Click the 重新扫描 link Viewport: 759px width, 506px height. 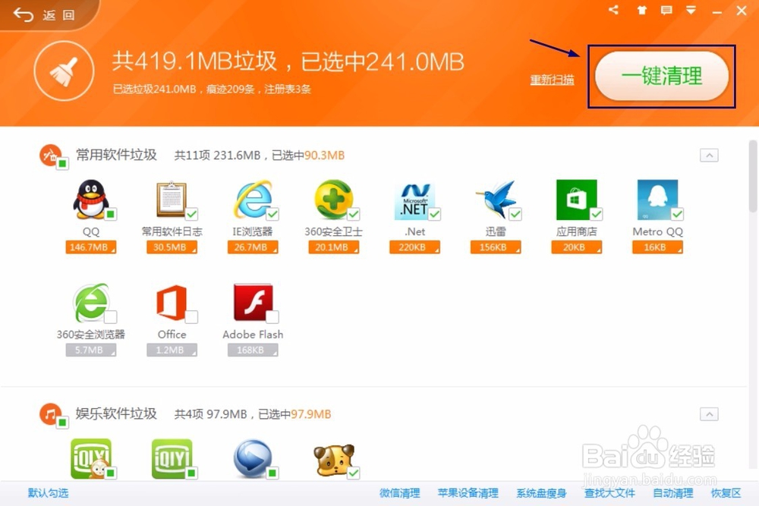tap(552, 80)
